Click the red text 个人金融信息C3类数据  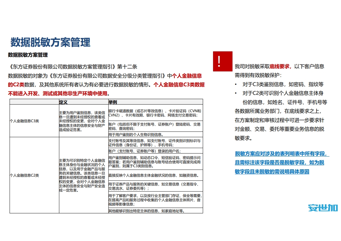tap(179, 84)
